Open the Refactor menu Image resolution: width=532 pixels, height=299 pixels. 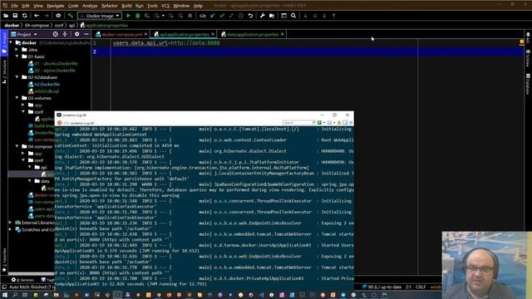[x=109, y=6]
